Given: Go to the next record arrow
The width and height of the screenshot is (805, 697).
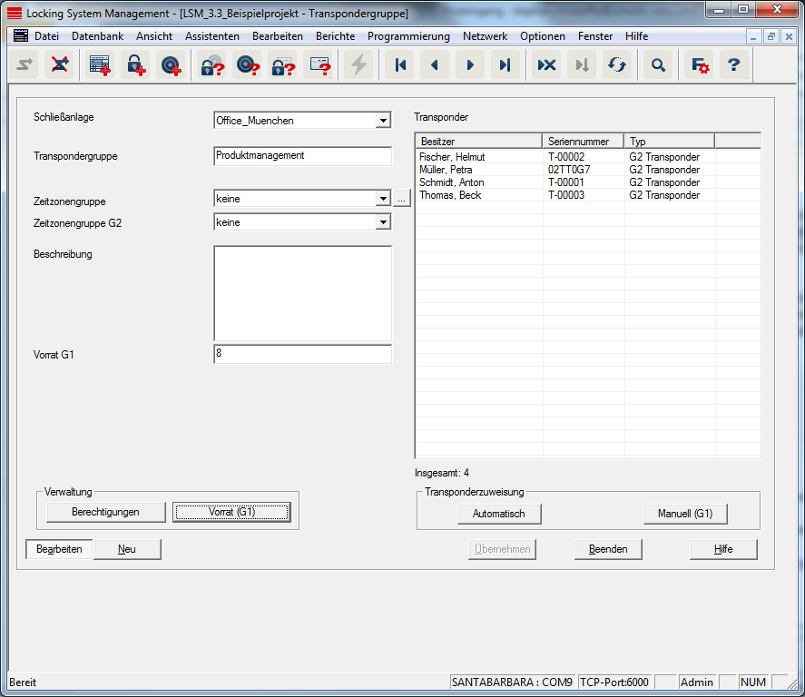Looking at the screenshot, I should [470, 64].
